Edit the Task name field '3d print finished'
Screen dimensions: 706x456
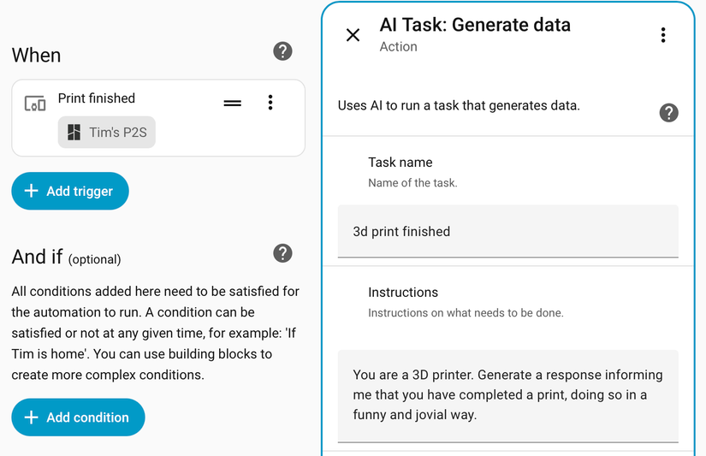click(507, 231)
